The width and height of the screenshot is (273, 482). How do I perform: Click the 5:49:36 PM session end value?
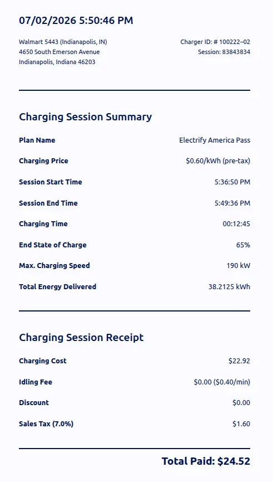(232, 203)
